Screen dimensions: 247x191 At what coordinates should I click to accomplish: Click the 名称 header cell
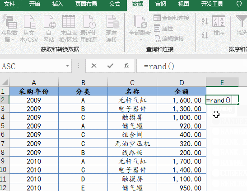(x=132, y=91)
